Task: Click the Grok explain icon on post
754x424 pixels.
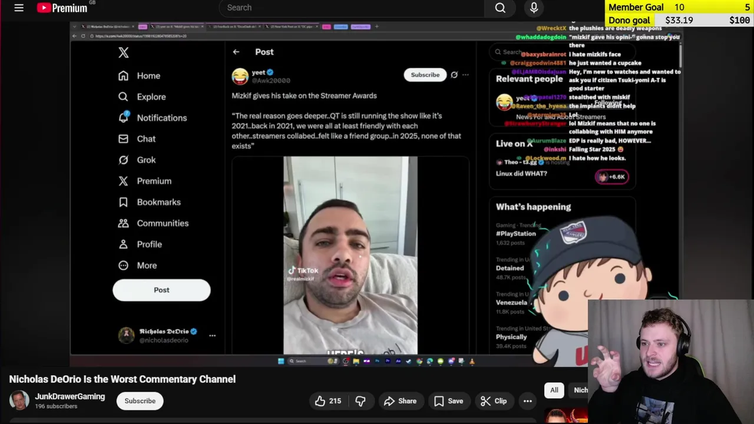Action: (454, 75)
